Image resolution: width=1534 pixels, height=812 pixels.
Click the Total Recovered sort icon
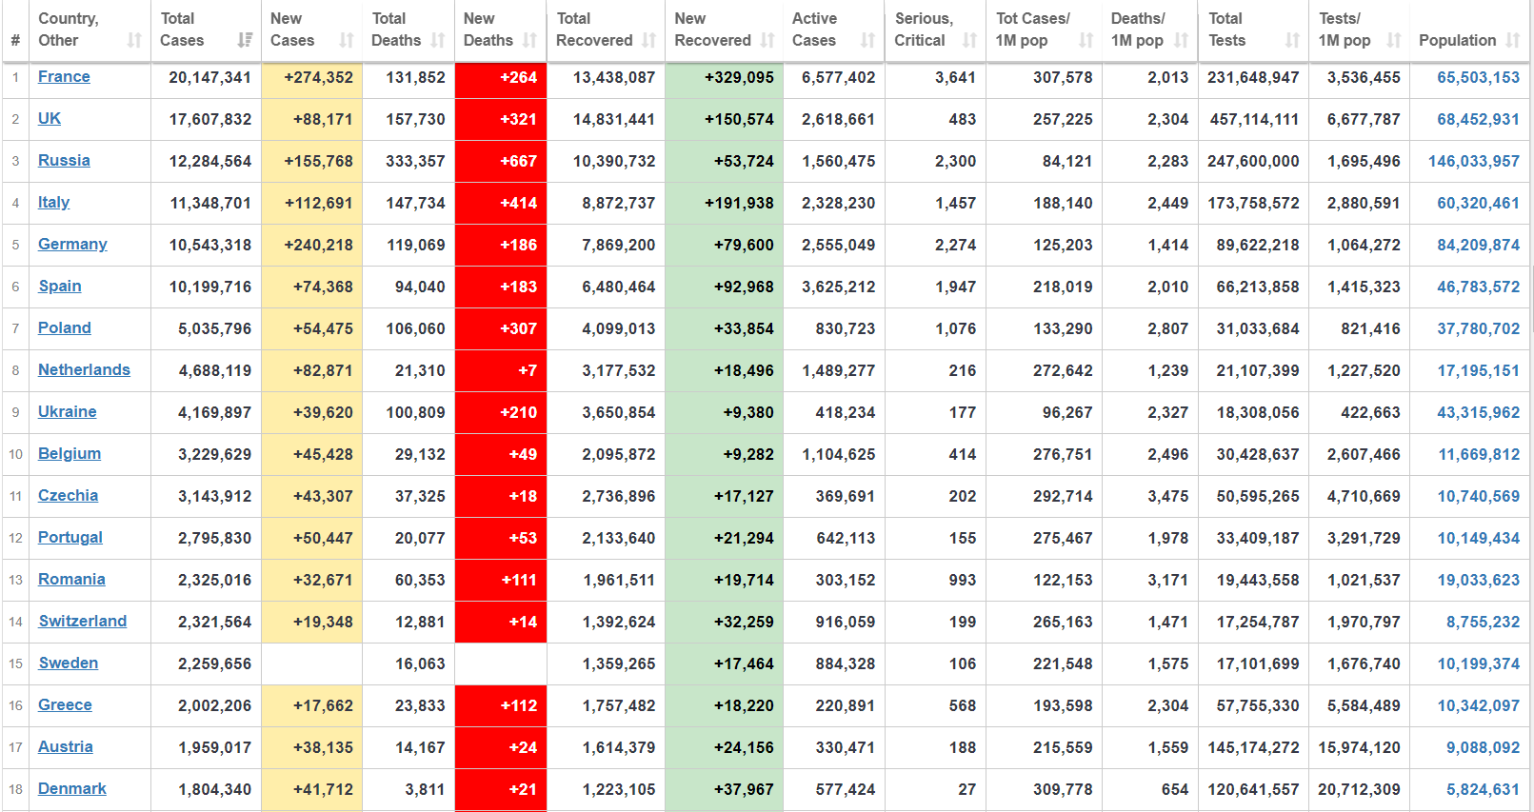coord(648,40)
